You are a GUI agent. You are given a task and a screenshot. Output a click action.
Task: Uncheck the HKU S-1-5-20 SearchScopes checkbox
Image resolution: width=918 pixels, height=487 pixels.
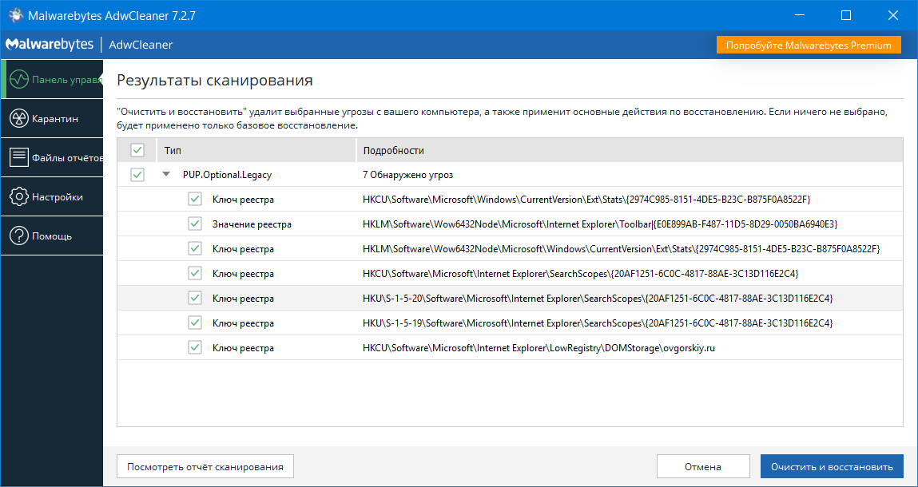click(x=195, y=298)
